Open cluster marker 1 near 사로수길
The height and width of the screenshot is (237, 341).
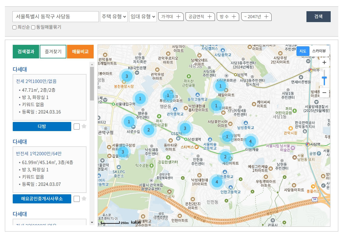[129, 122]
